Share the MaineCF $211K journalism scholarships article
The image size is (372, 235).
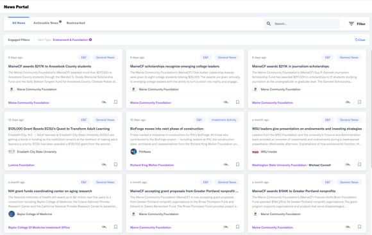point(348,102)
